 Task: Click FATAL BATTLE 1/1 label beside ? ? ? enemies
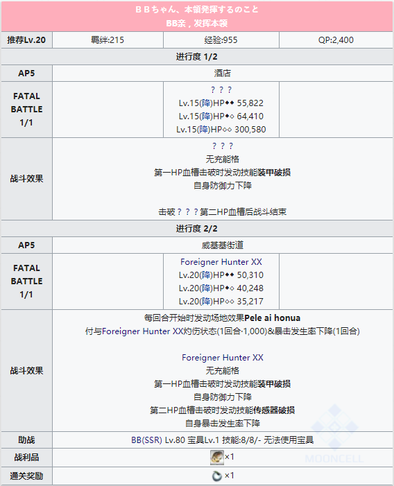(26, 110)
